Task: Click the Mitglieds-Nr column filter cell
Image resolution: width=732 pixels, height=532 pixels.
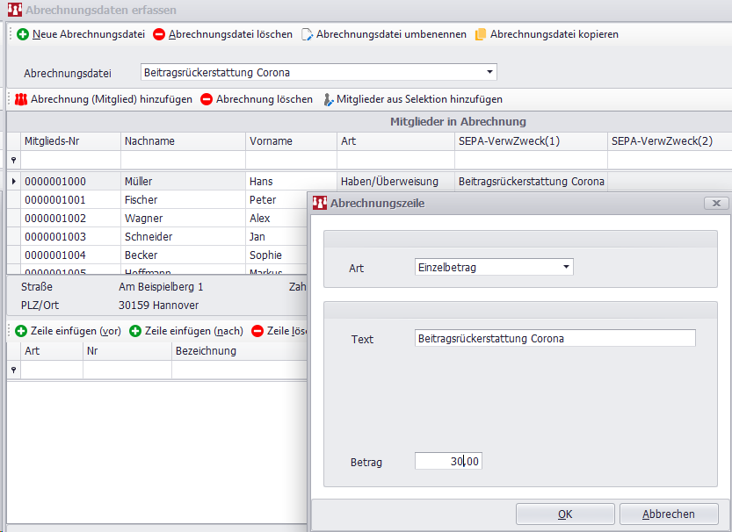Action: point(70,160)
